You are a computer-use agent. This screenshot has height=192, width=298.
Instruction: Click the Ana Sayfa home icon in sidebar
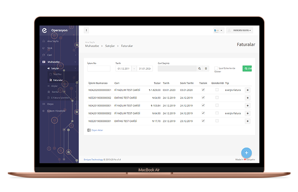click(44, 41)
